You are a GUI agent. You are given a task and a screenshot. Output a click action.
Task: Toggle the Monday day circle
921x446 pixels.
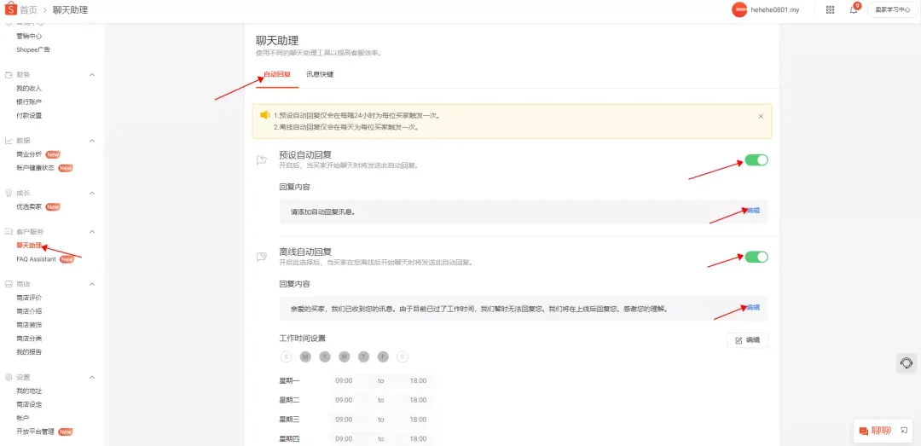click(305, 356)
